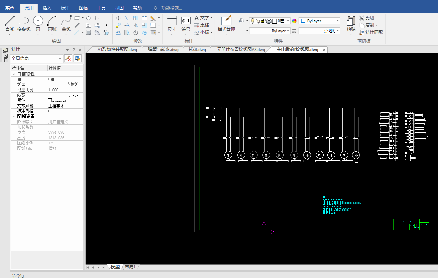Toggle the layer lightbulb on/off icon
This screenshot has width=438, height=278.
[252, 21]
